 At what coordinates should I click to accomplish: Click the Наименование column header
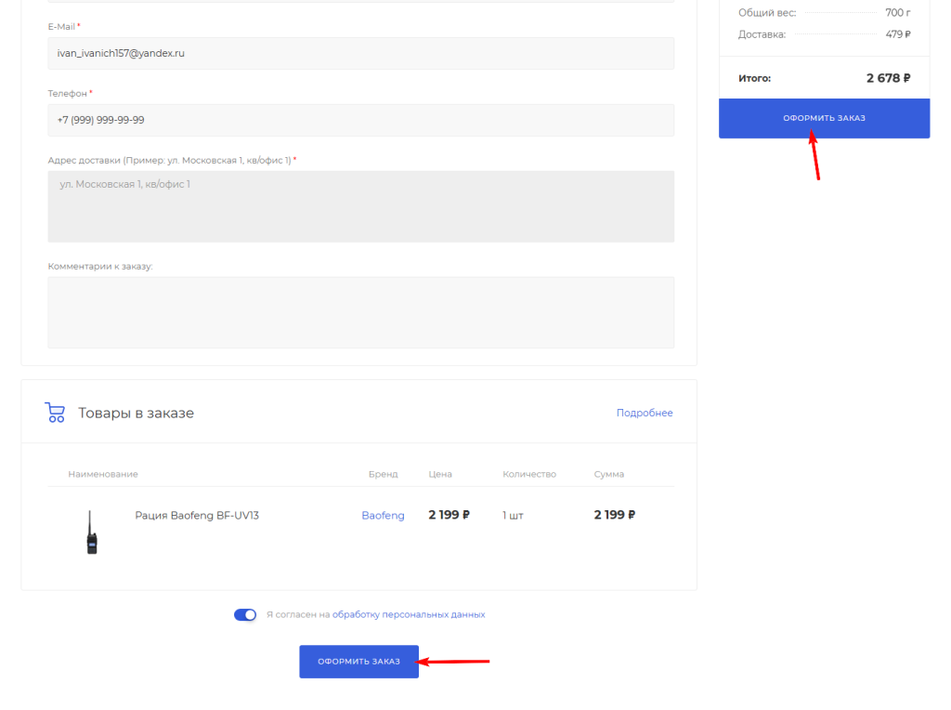click(103, 474)
